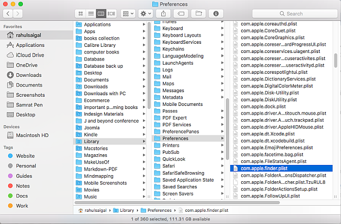341x224 pixels.
Task: Open Downloads in the sidebar favorites
Action: pos(37,75)
